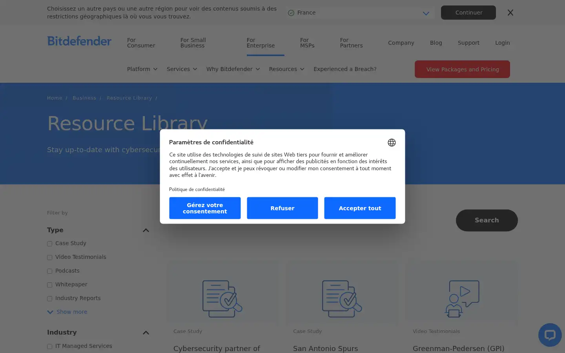Collapse the Industry filter section
565x353 pixels.
(x=146, y=333)
